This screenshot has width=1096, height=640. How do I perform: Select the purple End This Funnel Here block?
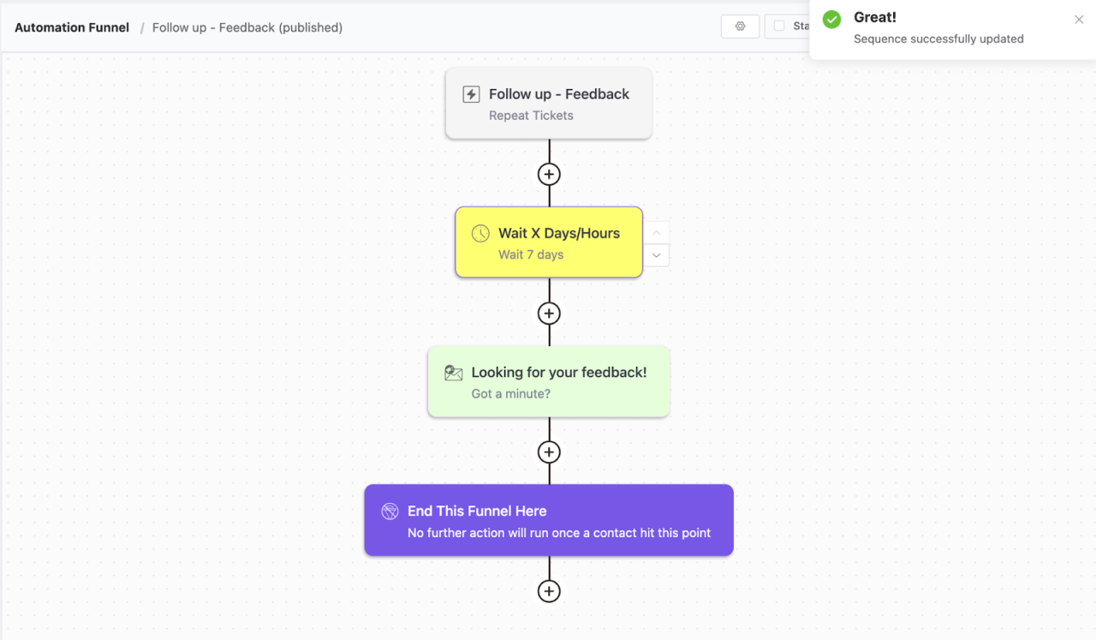click(x=549, y=521)
